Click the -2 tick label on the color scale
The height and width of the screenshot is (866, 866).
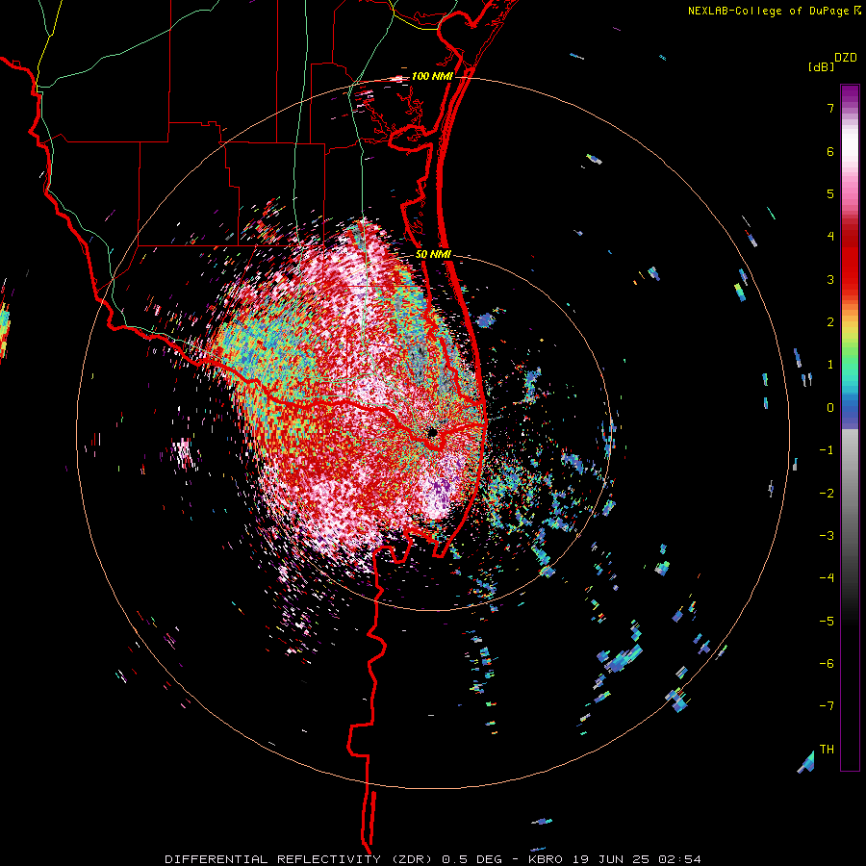tap(827, 494)
